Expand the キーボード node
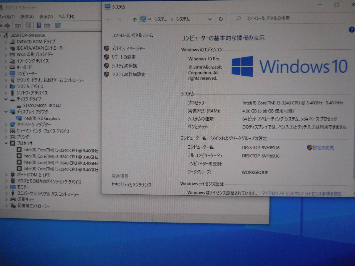355x266 pixels. click(x=6, y=67)
